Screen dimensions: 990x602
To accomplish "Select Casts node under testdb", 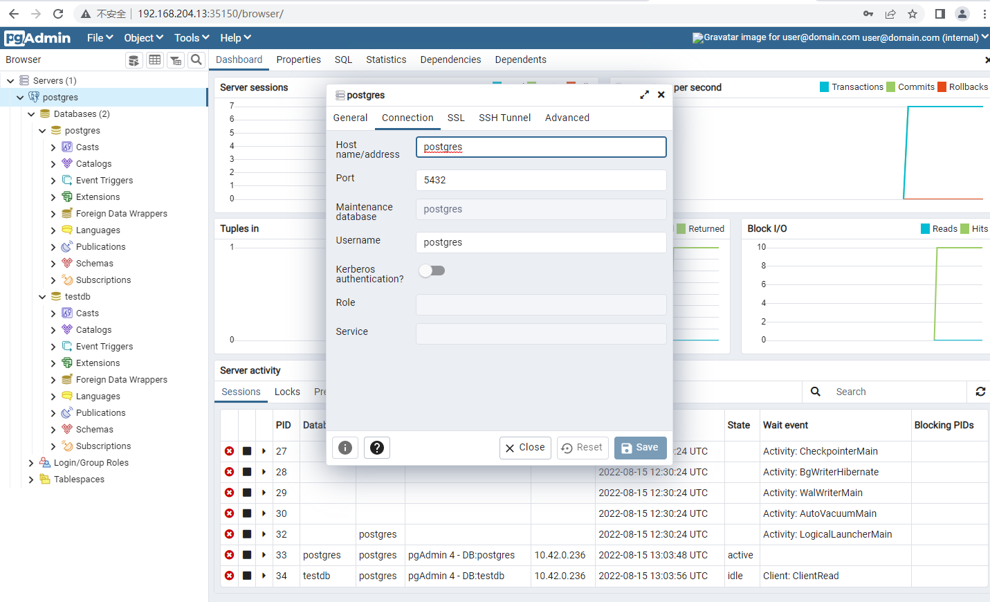I will tap(87, 313).
